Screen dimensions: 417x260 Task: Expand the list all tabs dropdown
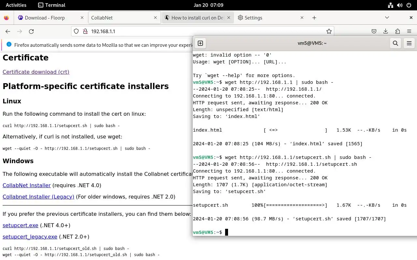pyautogui.click(x=387, y=18)
